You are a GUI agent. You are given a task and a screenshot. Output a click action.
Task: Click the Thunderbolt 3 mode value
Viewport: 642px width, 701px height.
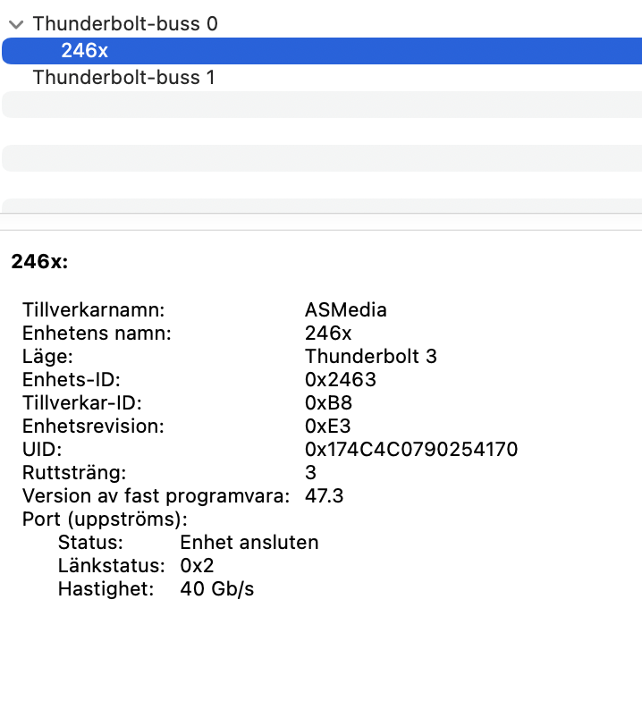point(370,357)
